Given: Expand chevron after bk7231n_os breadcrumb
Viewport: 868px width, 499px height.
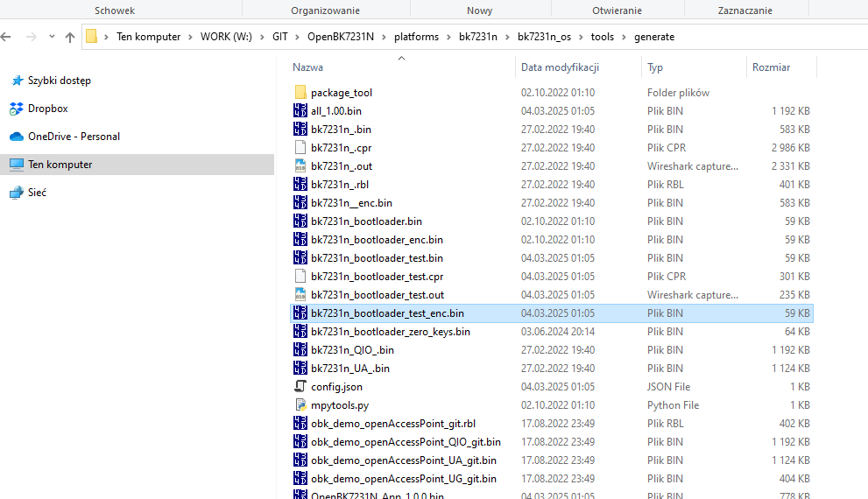Looking at the screenshot, I should pyautogui.click(x=581, y=37).
